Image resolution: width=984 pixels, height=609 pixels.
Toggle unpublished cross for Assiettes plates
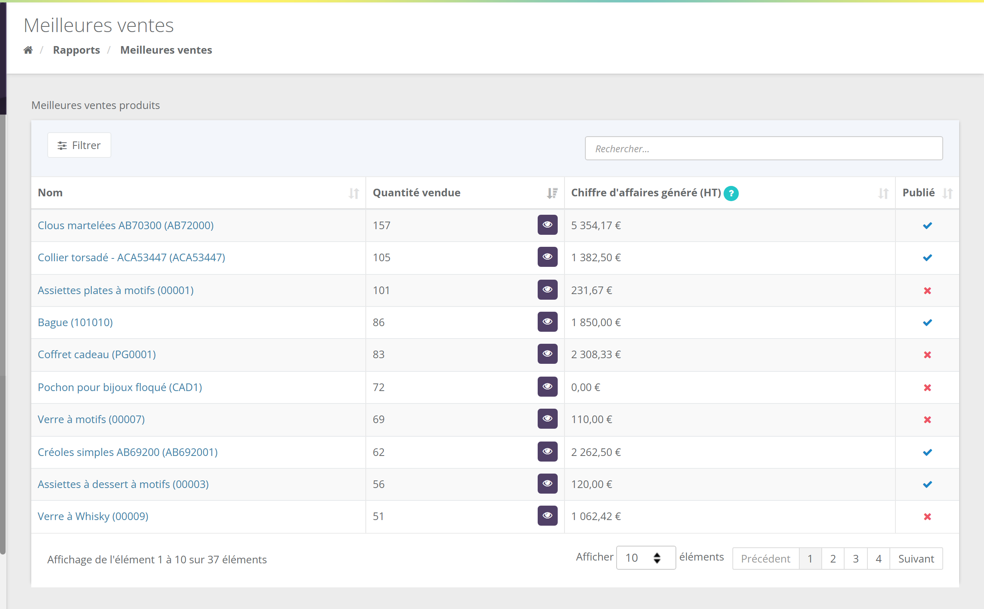(x=927, y=290)
